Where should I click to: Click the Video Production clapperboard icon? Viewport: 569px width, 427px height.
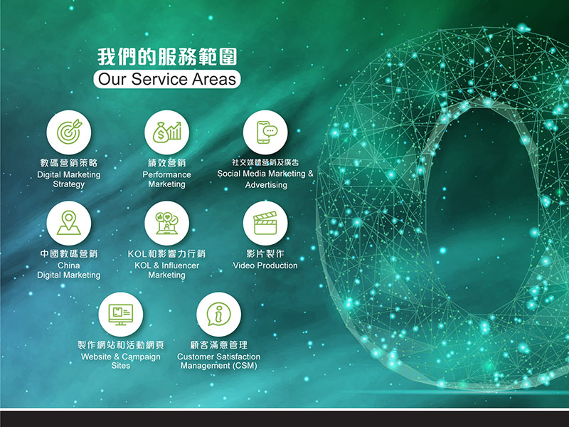click(265, 223)
